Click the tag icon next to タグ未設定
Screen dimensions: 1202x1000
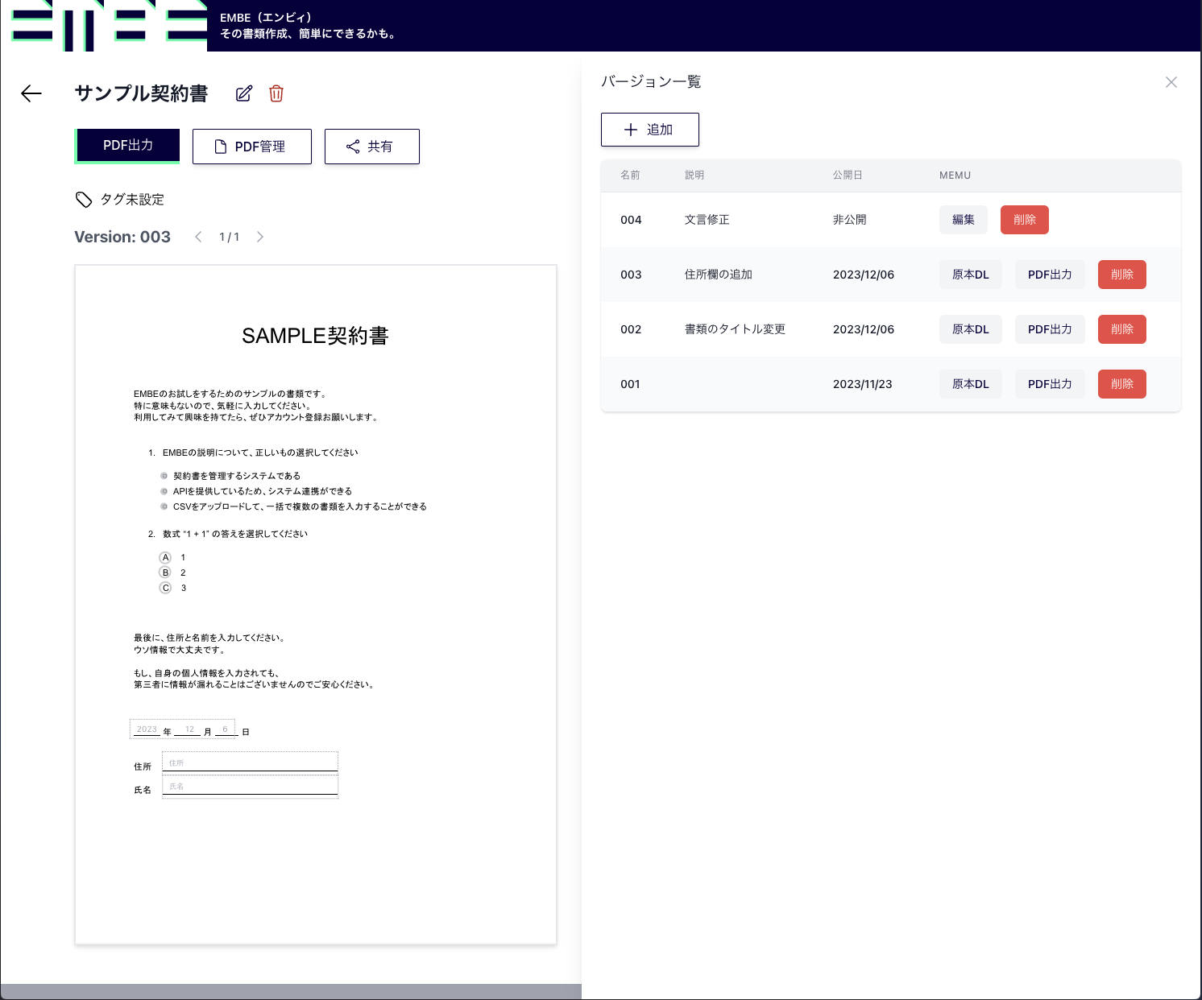coord(84,200)
